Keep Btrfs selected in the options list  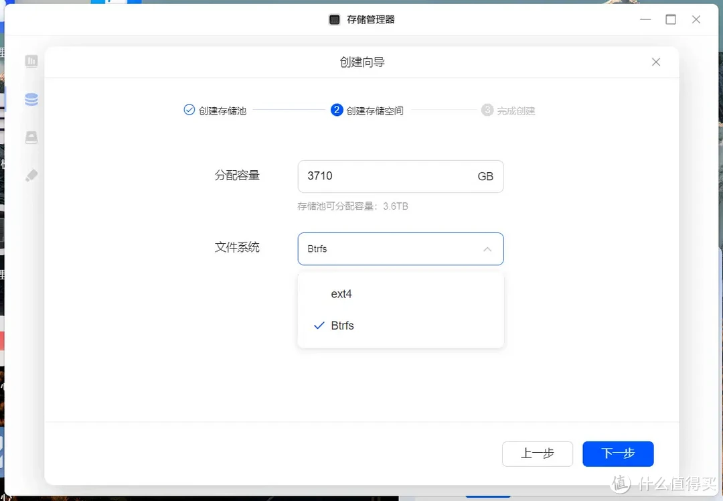(342, 326)
